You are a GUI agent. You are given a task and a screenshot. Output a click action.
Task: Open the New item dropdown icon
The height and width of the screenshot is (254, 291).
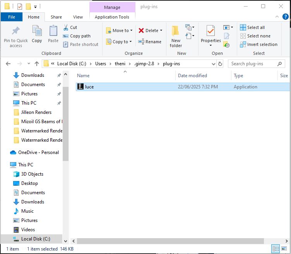click(x=190, y=27)
